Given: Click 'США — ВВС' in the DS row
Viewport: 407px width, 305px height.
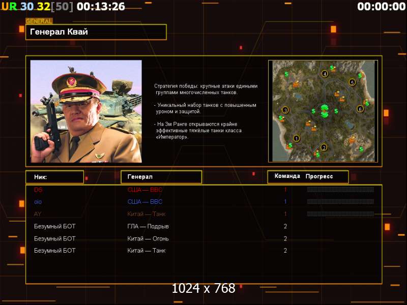Looking at the screenshot, I should (145, 190).
